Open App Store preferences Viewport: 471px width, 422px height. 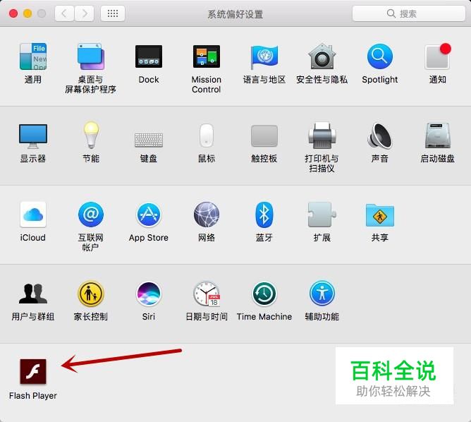[149, 215]
